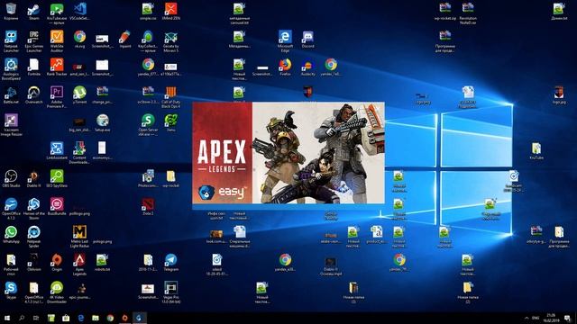Switch to Origin on the taskbar
577x324 pixels.
(x=124, y=318)
